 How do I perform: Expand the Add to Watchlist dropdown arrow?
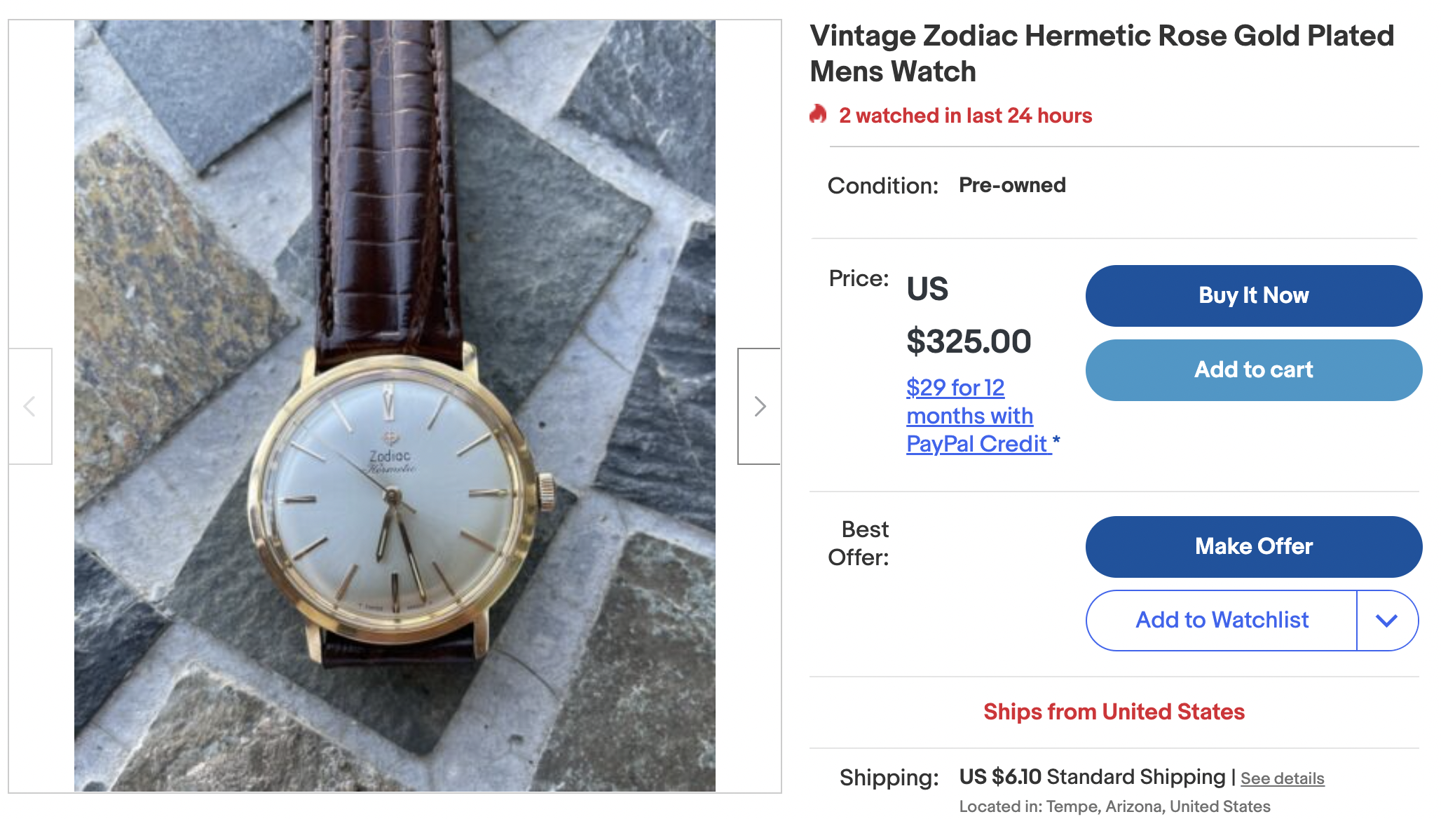click(x=1386, y=621)
